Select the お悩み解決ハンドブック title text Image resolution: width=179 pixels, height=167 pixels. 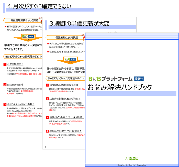(x=120, y=87)
